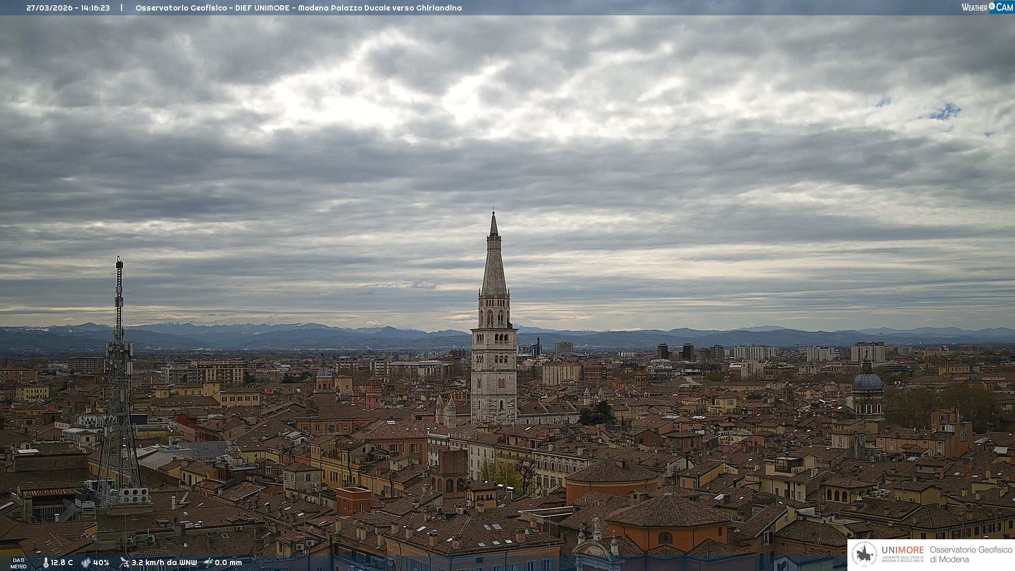Click the umbrella rainfall icon

[208, 563]
